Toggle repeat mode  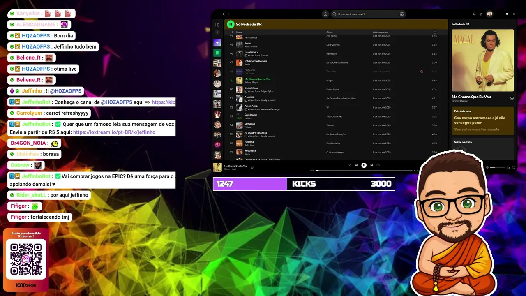point(378,165)
